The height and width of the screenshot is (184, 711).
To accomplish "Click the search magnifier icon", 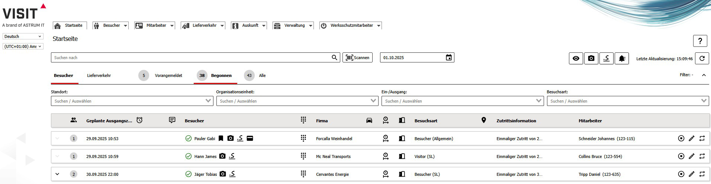I will pyautogui.click(x=335, y=58).
